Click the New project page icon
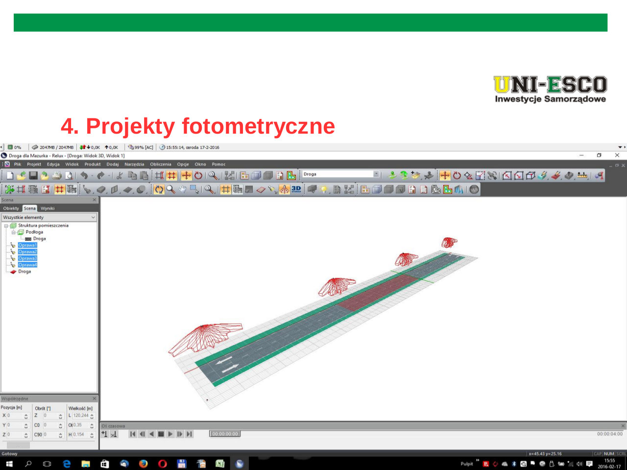The width and height of the screenshot is (627, 470). [10, 175]
